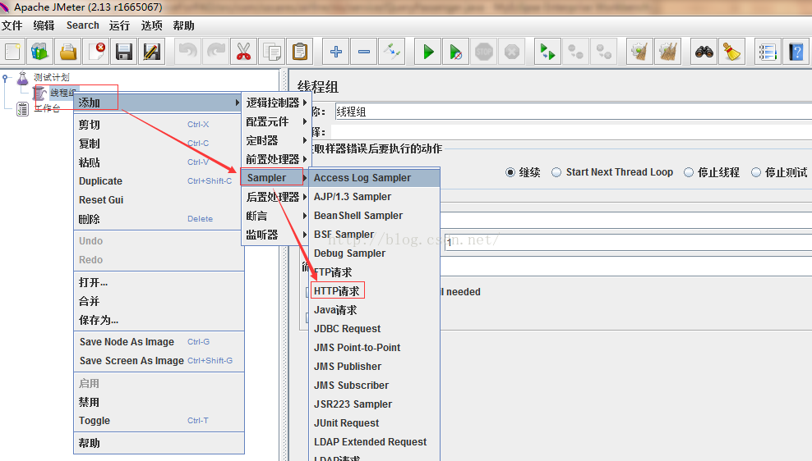812x461 pixels.
Task: Click the Open file folder icon
Action: pos(68,52)
